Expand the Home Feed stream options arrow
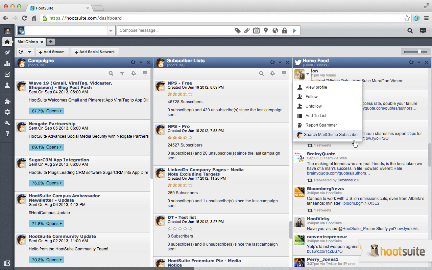432x270 pixels. [x=419, y=62]
